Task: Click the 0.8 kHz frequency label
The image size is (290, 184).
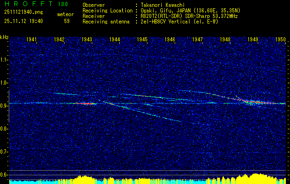Action: pyautogui.click(x=4, y=129)
